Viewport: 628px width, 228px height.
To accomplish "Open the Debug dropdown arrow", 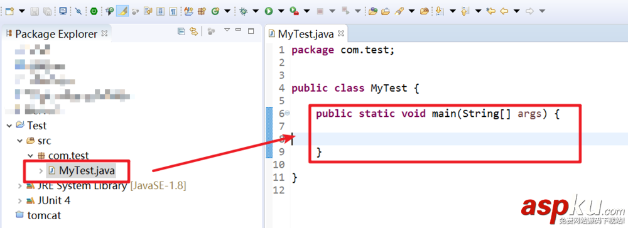I will point(255,12).
